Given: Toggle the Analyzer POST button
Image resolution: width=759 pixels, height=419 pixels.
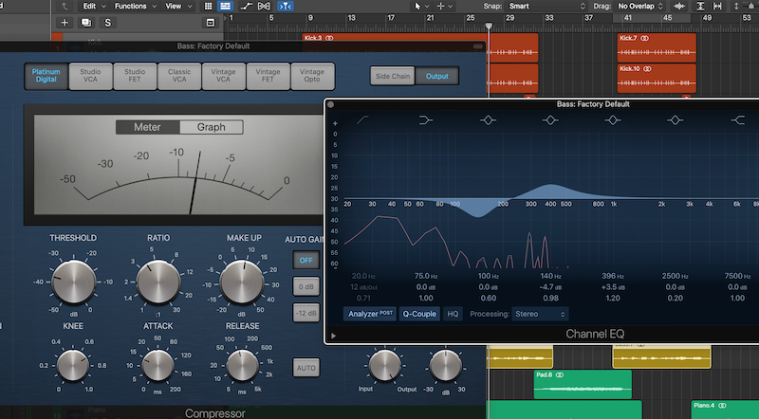Looking at the screenshot, I should (370, 314).
